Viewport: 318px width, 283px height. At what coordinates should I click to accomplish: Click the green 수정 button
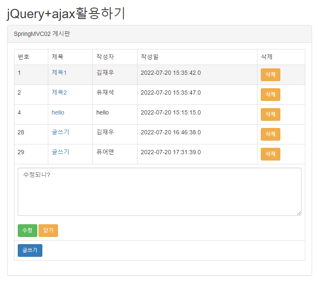tap(28, 230)
